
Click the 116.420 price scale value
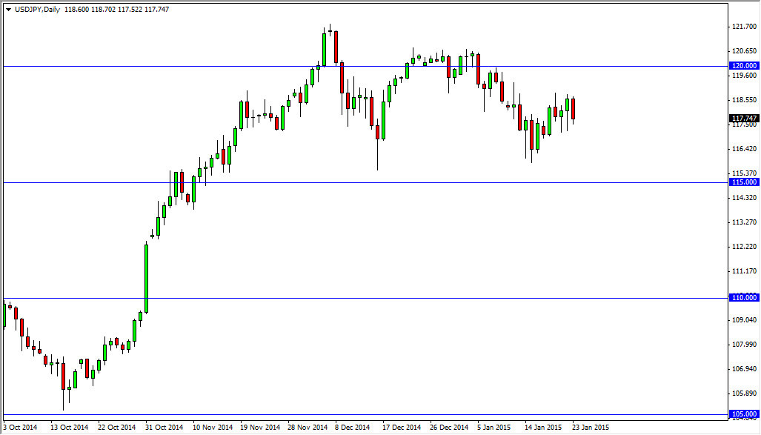point(744,149)
